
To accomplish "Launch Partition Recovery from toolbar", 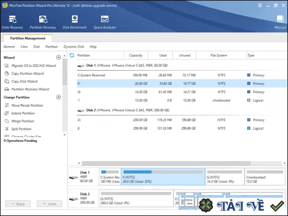I will [43, 22].
